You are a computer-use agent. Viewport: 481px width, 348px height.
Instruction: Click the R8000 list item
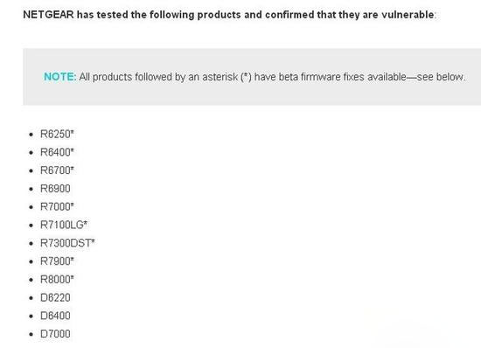[x=57, y=279]
